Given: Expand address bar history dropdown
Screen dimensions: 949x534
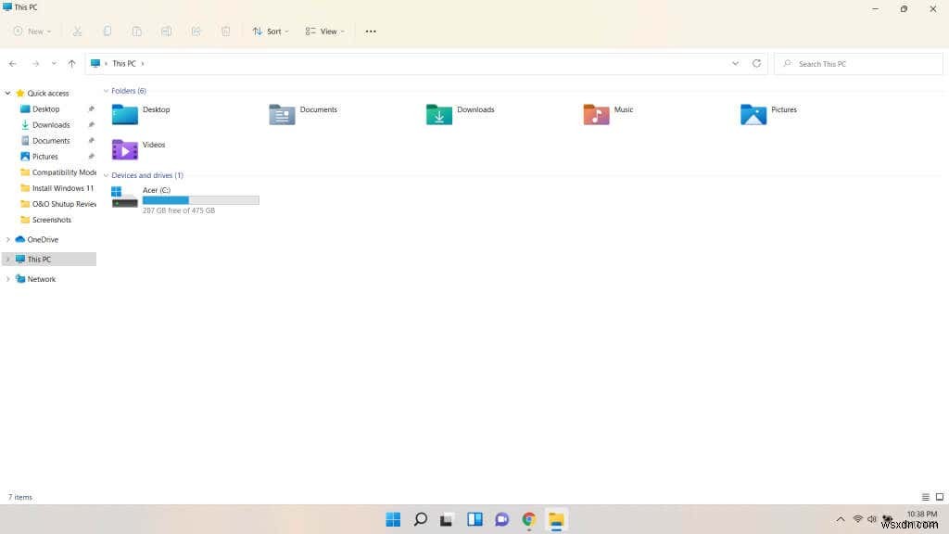Looking at the screenshot, I should pos(735,64).
